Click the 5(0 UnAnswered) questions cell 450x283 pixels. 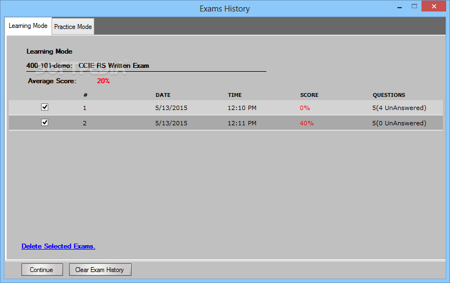click(399, 123)
